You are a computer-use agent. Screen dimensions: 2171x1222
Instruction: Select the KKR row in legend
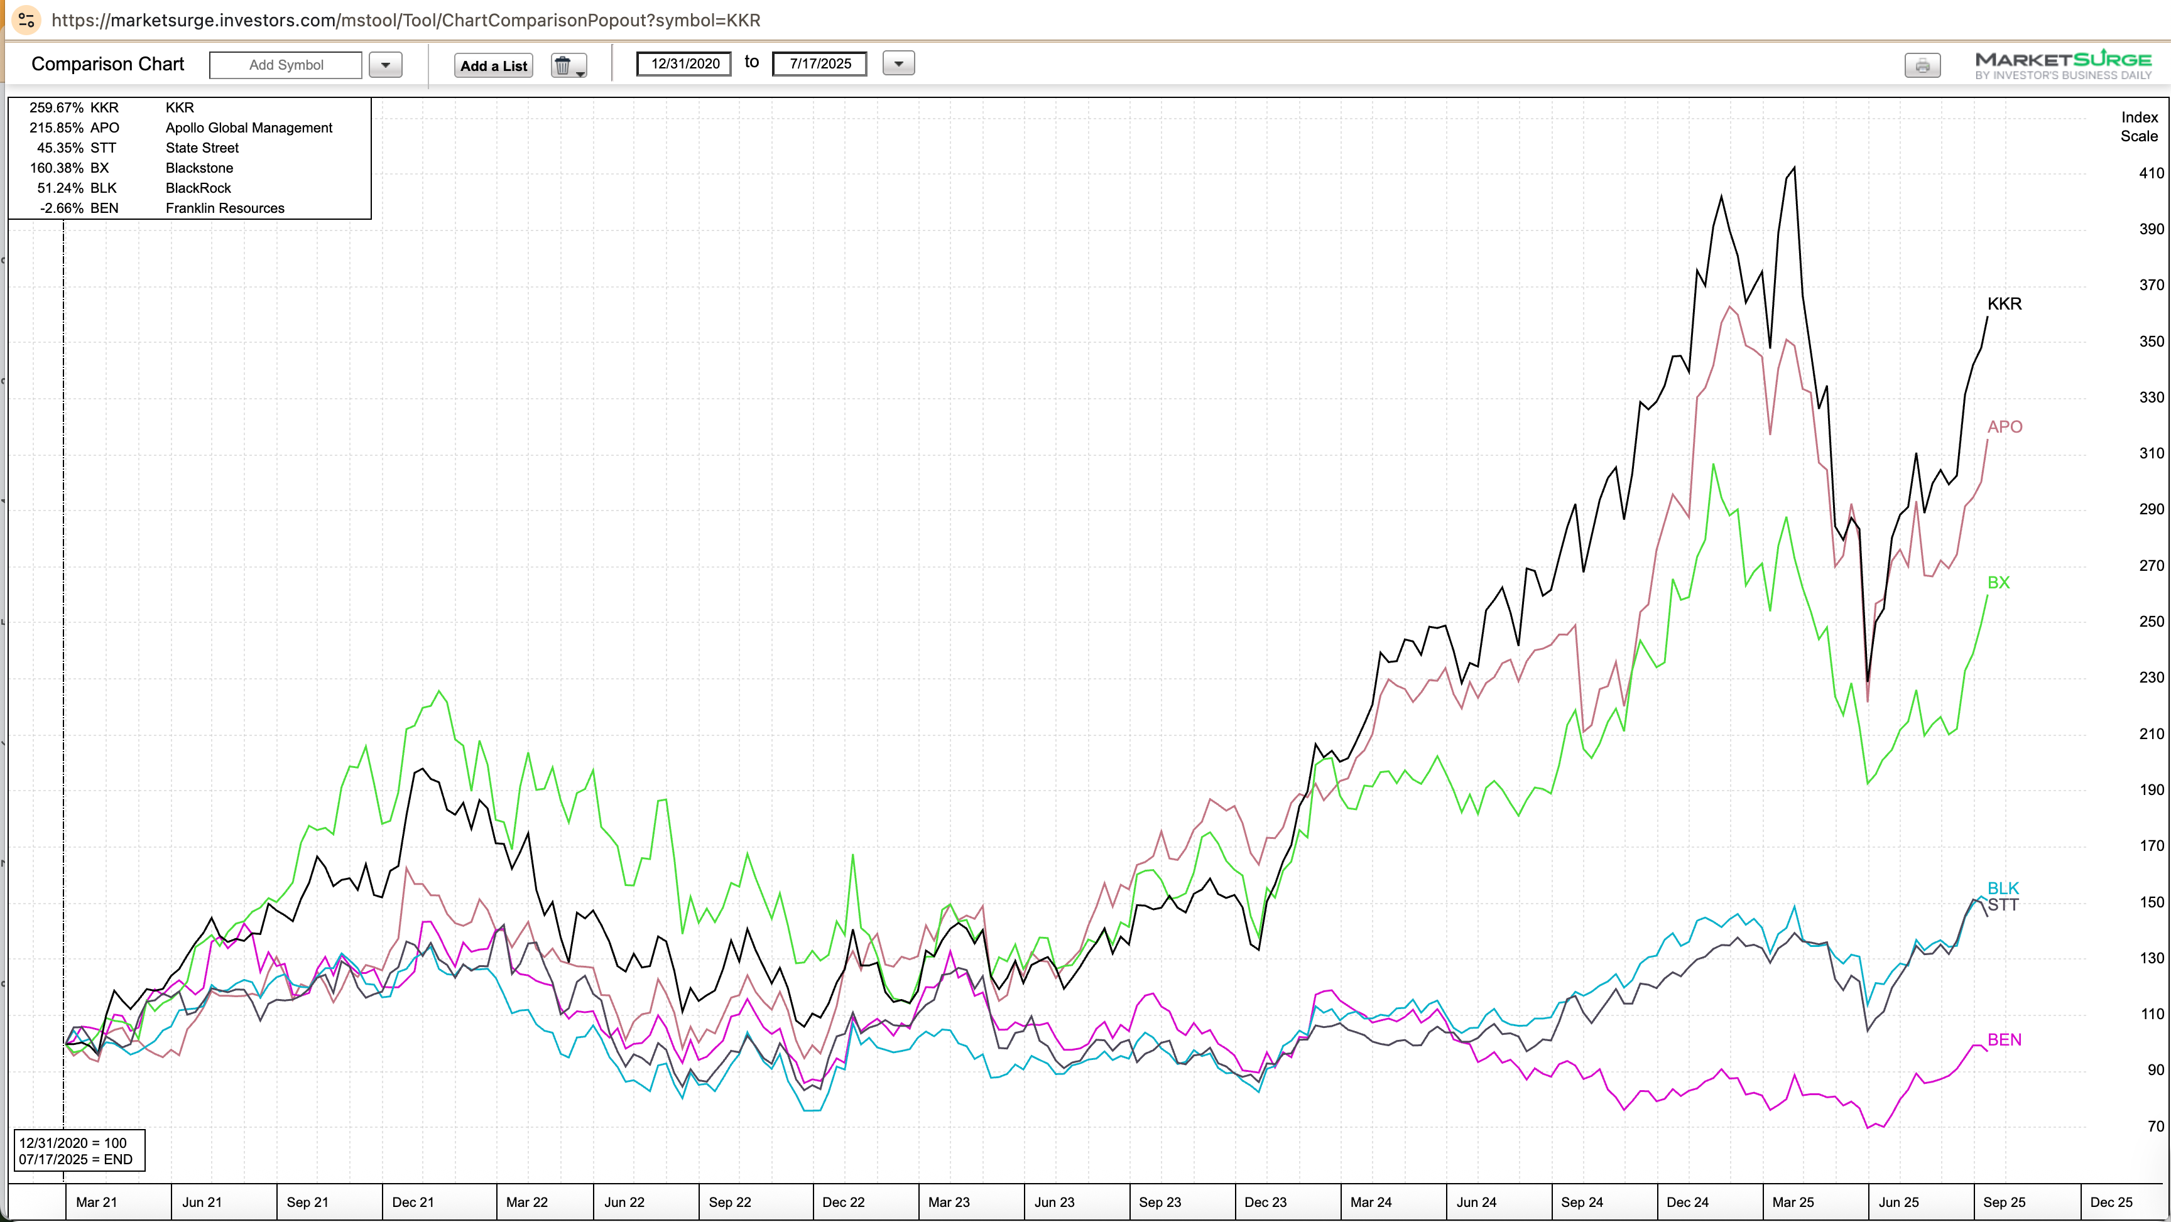click(180, 108)
